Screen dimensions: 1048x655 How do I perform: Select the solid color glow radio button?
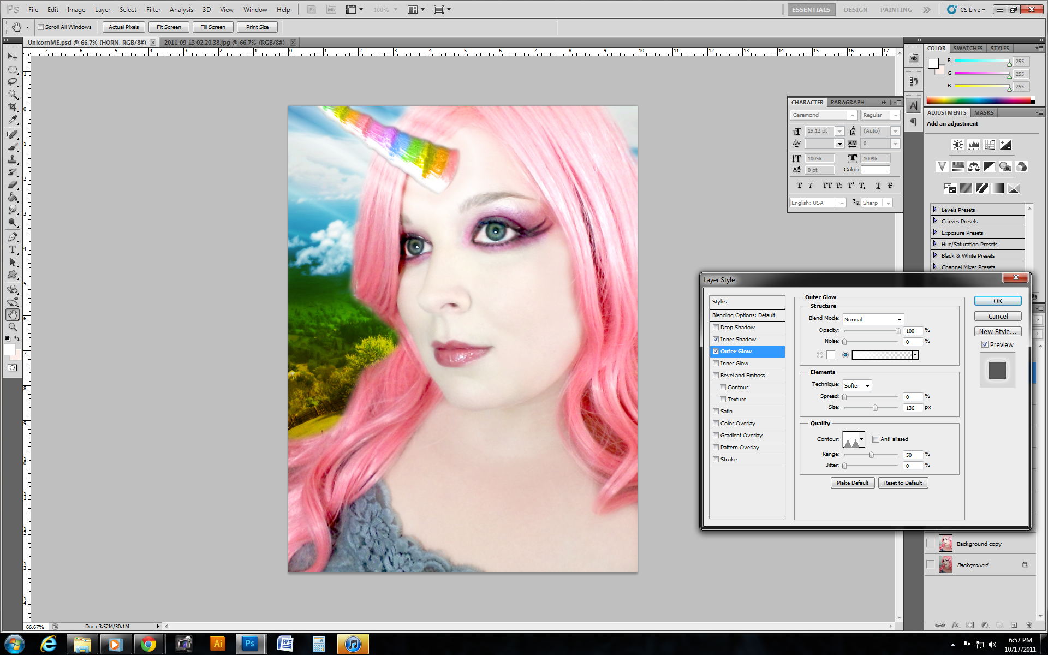(820, 355)
